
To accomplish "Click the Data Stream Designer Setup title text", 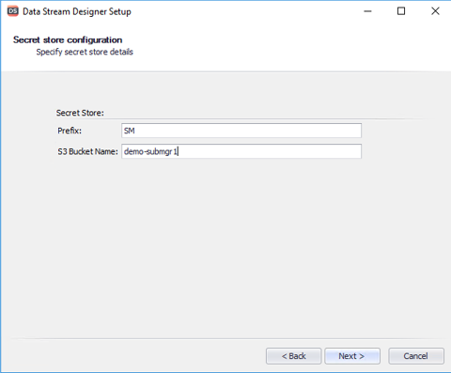I will click(77, 11).
